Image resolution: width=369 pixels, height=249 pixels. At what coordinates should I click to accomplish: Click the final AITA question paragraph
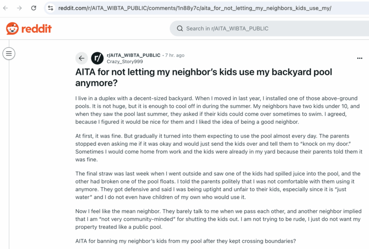(185, 241)
